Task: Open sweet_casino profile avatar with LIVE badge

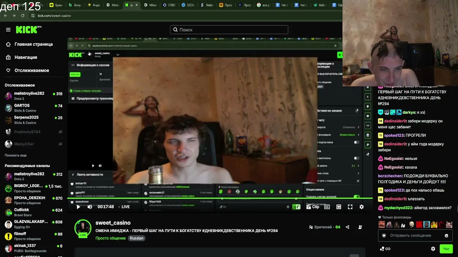Action: tap(83, 228)
